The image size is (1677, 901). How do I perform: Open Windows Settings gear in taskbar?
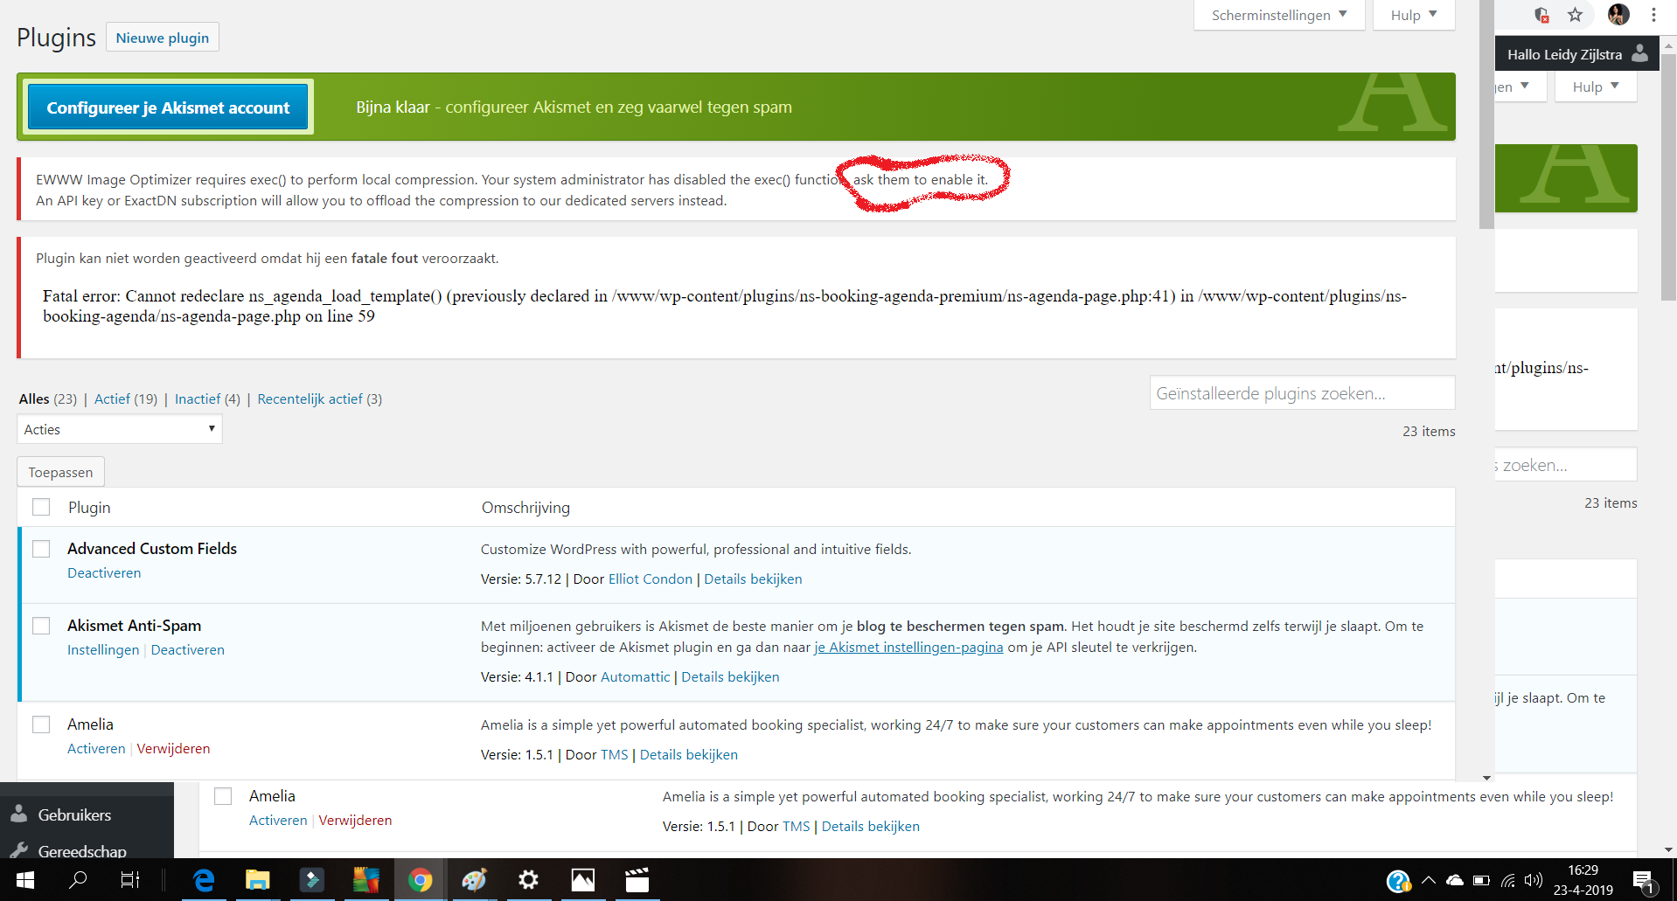click(x=528, y=880)
